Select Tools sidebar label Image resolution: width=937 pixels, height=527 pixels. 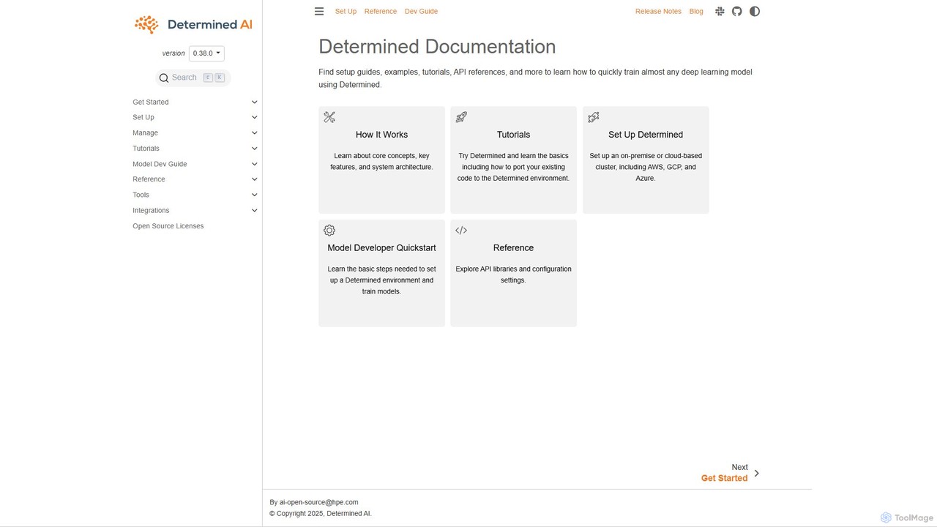pyautogui.click(x=141, y=195)
